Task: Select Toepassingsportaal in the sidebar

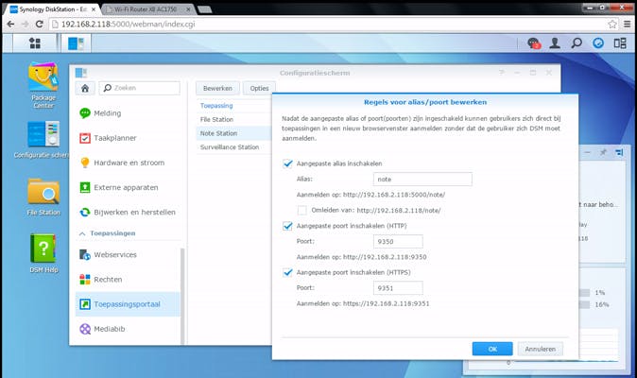Action: click(128, 304)
